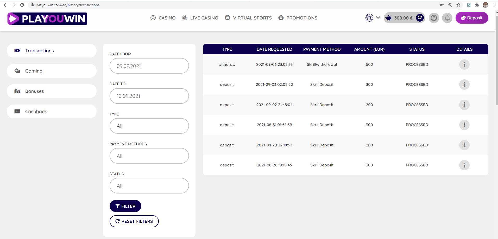498x239 pixels.
Task: Bookmark this page with the star
Action: (458, 5)
